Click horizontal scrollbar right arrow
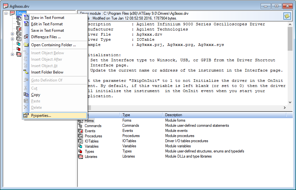 pos(285,108)
